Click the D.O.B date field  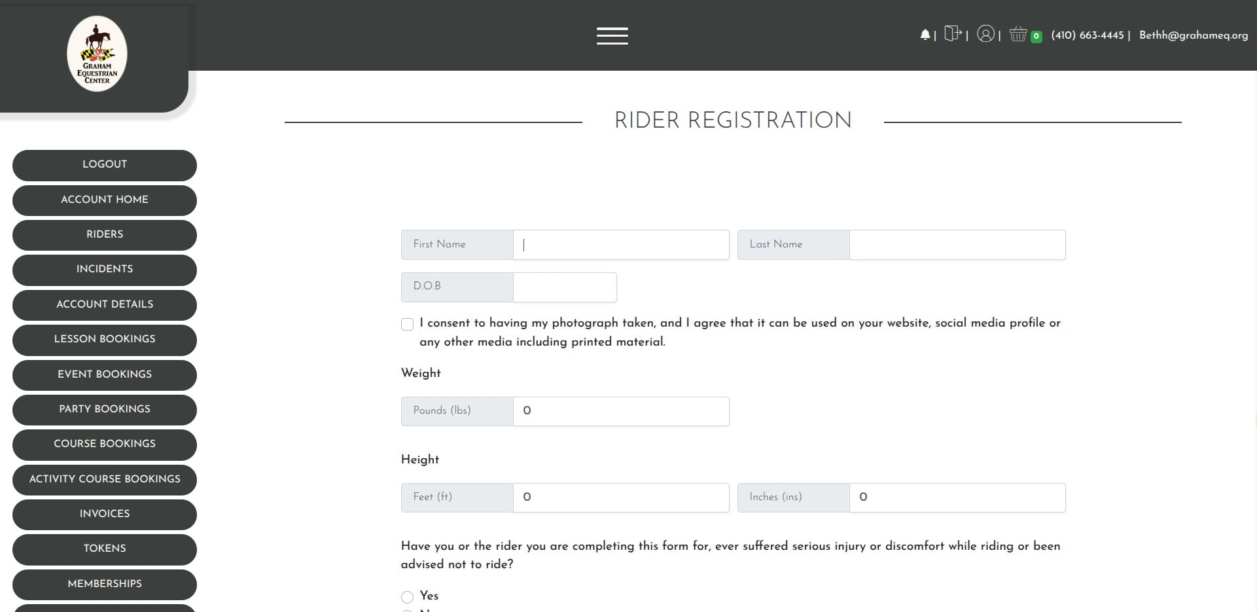[x=564, y=287]
